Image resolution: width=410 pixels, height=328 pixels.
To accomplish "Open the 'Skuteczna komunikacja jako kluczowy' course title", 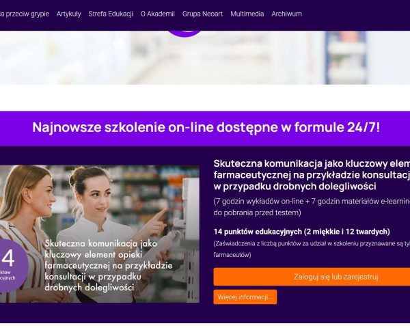I will (x=312, y=175).
